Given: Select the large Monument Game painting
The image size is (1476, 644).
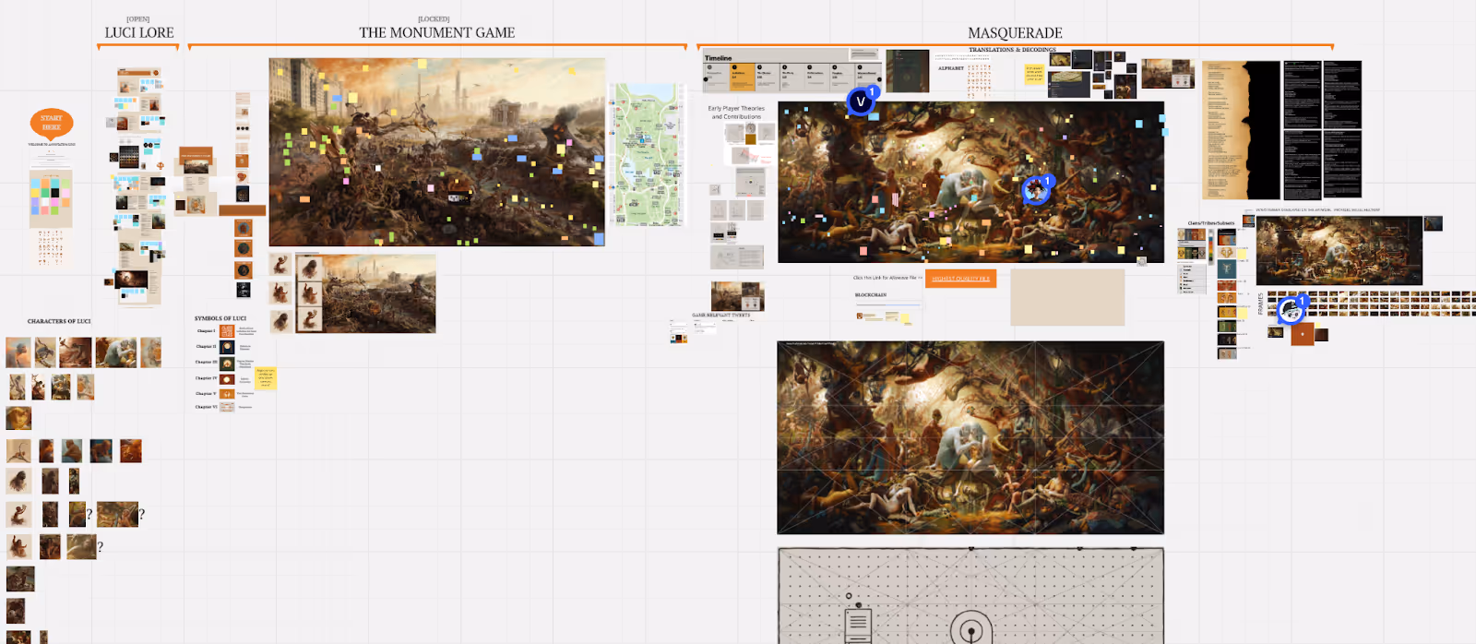Looking at the screenshot, I should pyautogui.click(x=437, y=152).
